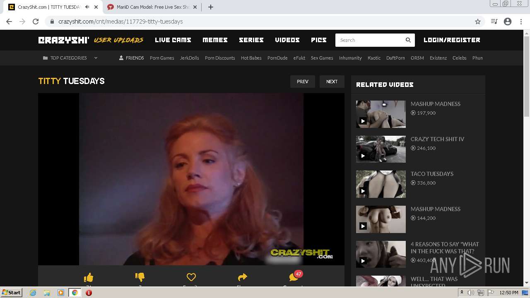Open the Celebs friend link

pyautogui.click(x=460, y=58)
